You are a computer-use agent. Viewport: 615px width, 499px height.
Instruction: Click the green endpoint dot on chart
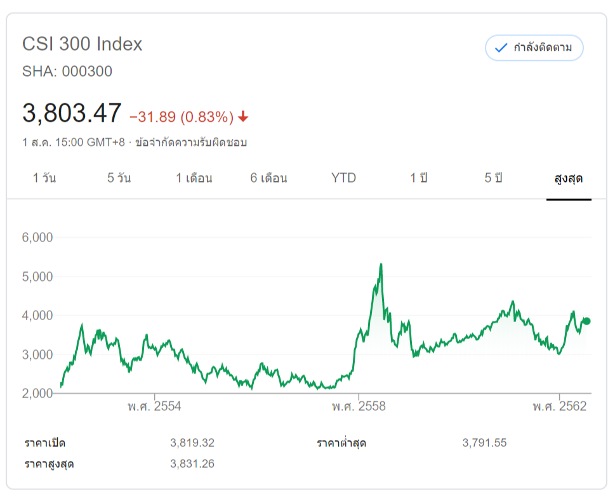tap(586, 321)
